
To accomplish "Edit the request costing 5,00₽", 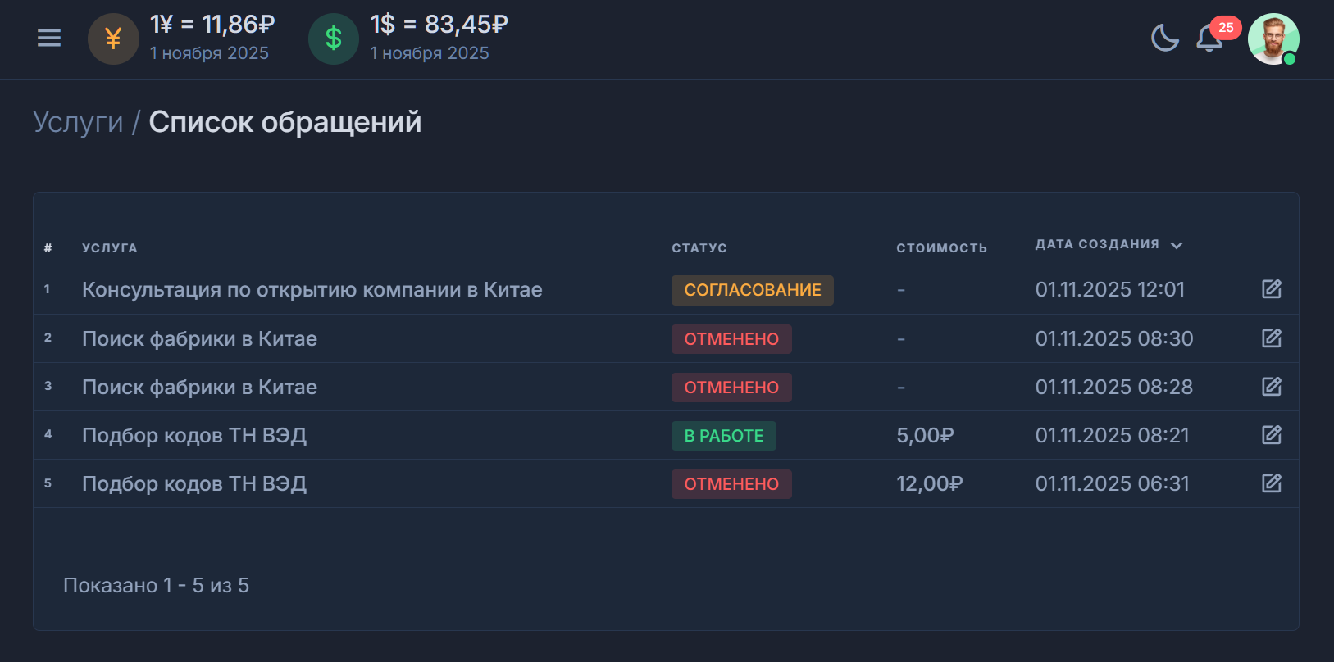I will (1271, 435).
